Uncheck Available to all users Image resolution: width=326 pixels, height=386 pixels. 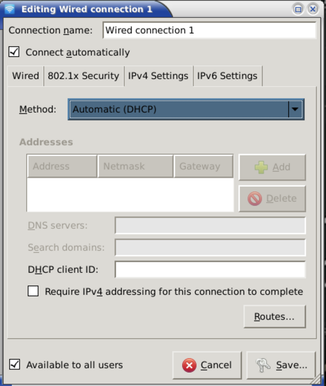14,365
